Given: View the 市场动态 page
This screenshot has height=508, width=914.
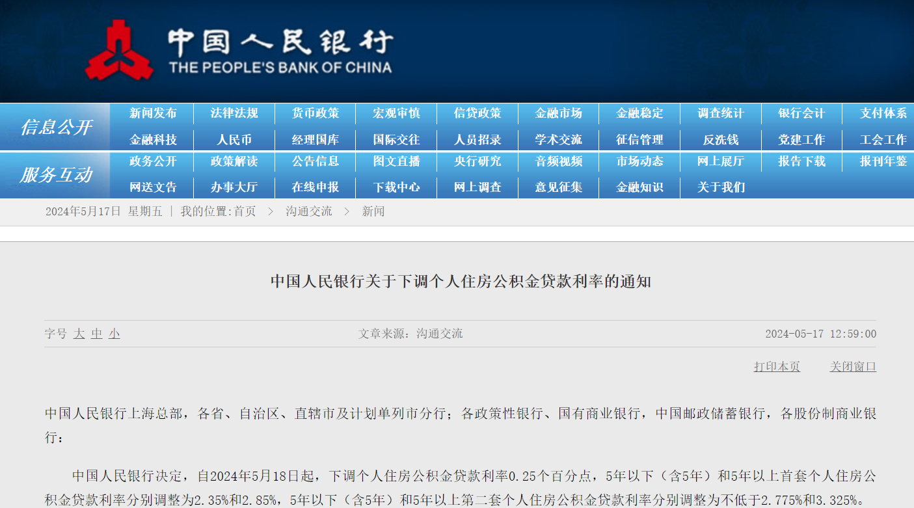Looking at the screenshot, I should pos(639,161).
